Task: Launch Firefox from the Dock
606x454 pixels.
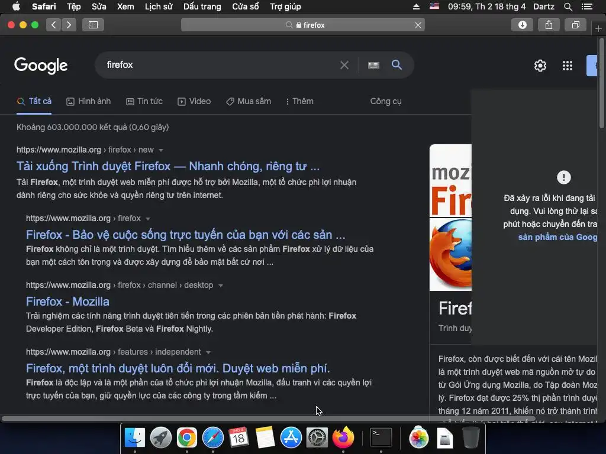Action: click(x=343, y=438)
